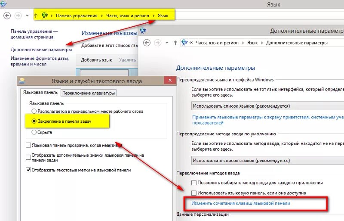Click 'Часы, язык и регион' in the Язык breadcrumb
344x221 pixels.
[127, 16]
